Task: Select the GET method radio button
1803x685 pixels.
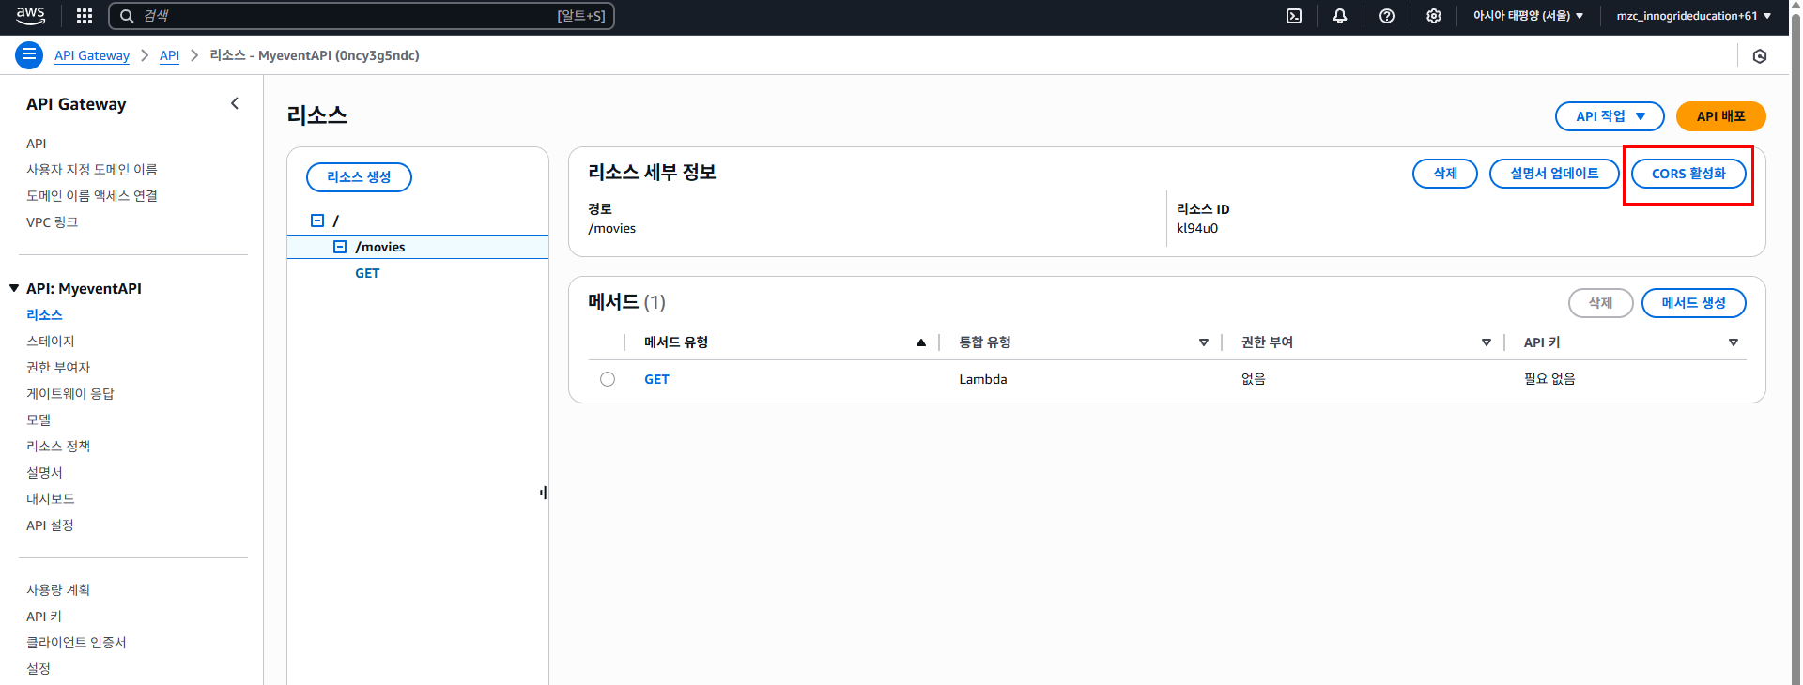Action: pos(608,379)
